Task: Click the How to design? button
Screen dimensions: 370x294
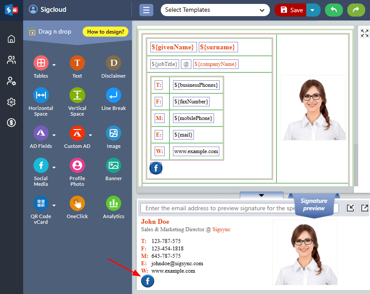Action: 105,32
